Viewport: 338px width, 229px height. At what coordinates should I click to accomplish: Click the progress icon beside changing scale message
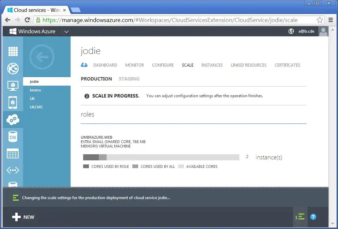click(x=16, y=198)
